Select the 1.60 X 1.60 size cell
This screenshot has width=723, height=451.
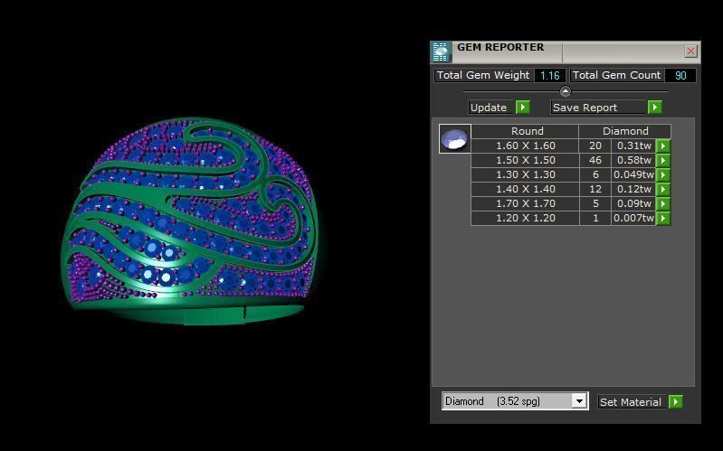coord(525,146)
